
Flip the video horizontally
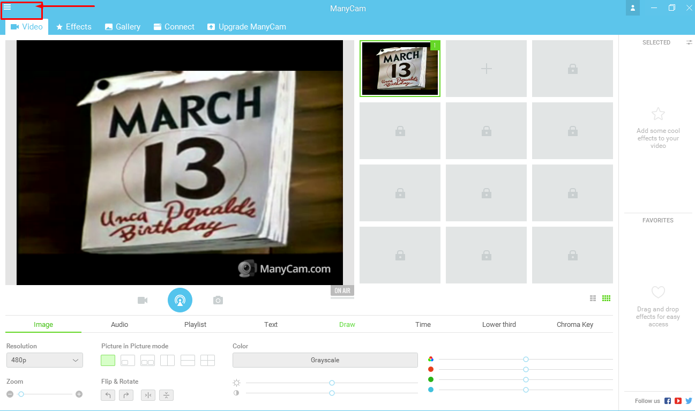[148, 395]
